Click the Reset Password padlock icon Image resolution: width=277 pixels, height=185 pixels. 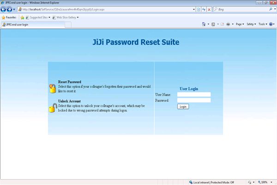(x=52, y=88)
